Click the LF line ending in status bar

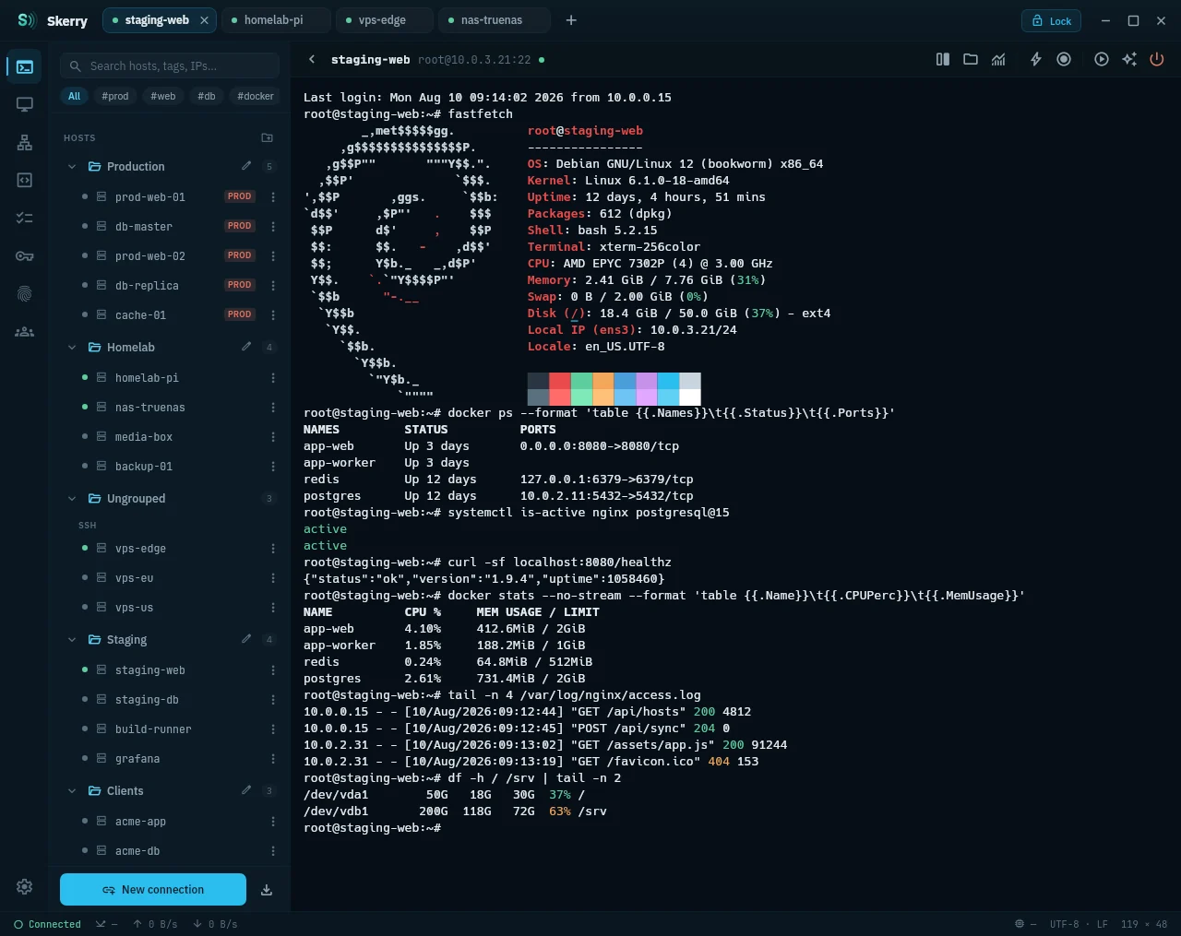1102,924
